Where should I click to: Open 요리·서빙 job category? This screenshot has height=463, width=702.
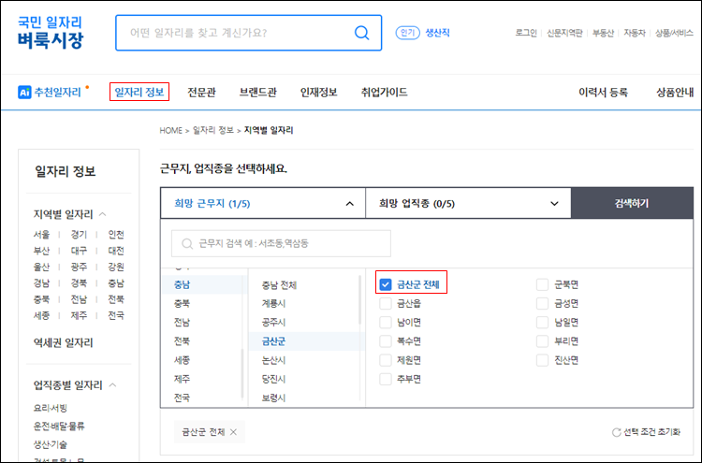pyautogui.click(x=51, y=408)
